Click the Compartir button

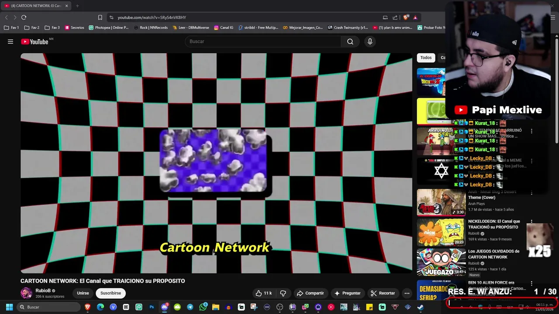(311, 293)
